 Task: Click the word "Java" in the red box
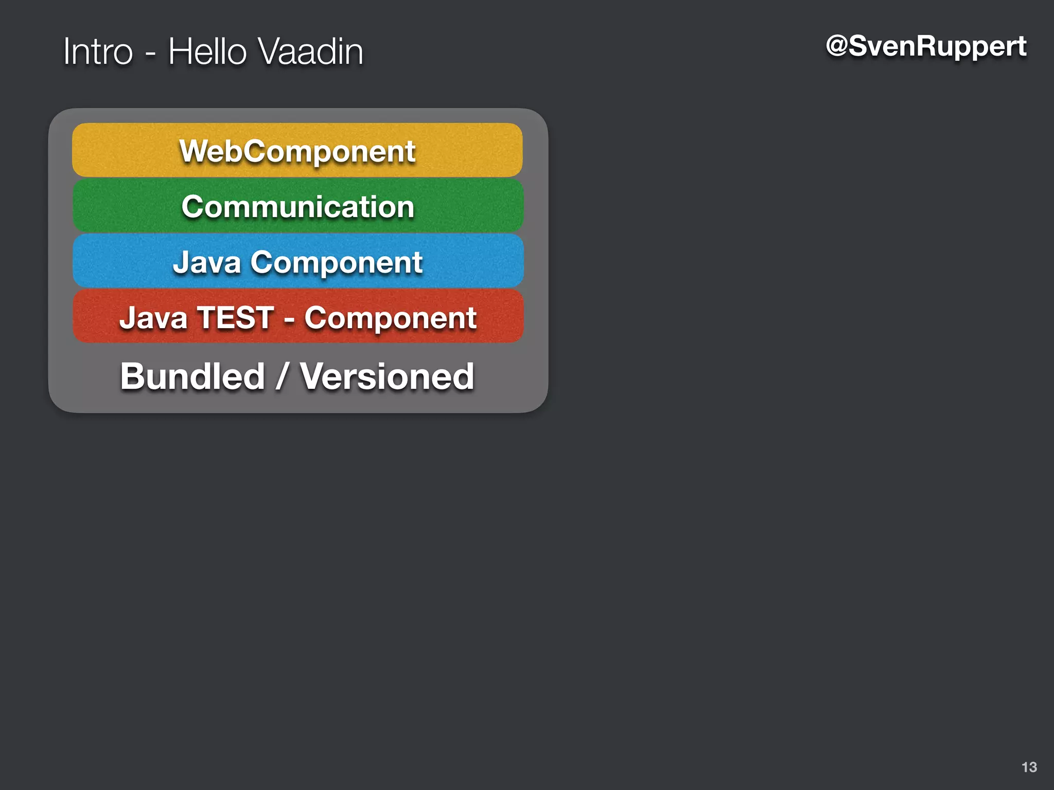(x=153, y=317)
